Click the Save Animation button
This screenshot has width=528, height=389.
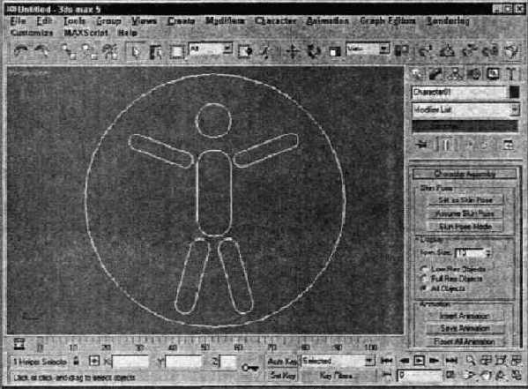[465, 328]
